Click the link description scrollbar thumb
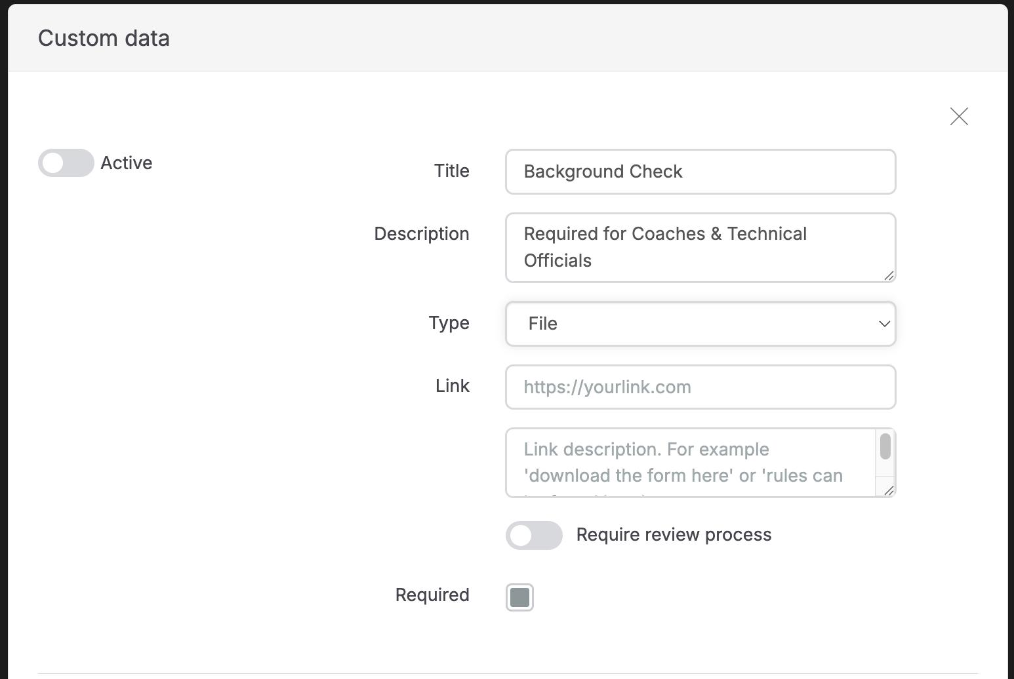1014x679 pixels. click(885, 446)
